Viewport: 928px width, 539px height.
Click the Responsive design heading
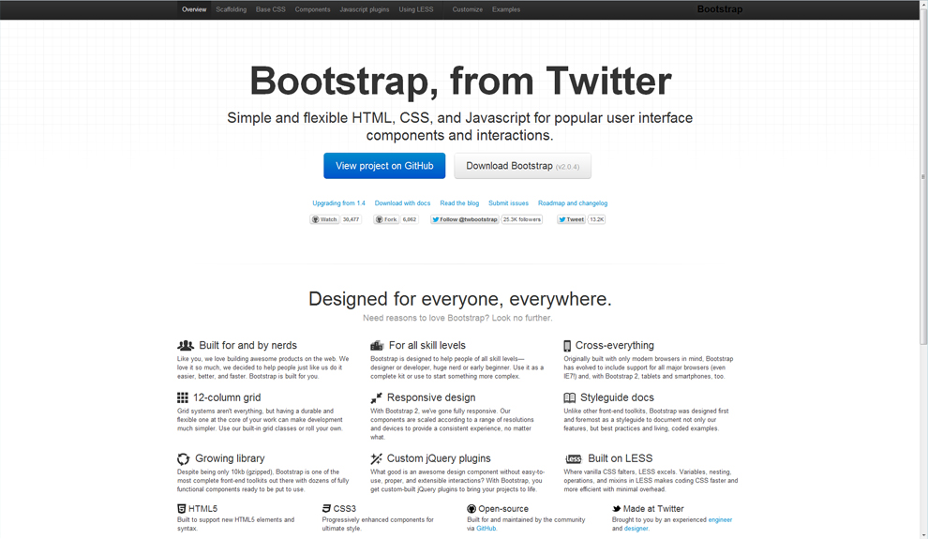click(431, 397)
